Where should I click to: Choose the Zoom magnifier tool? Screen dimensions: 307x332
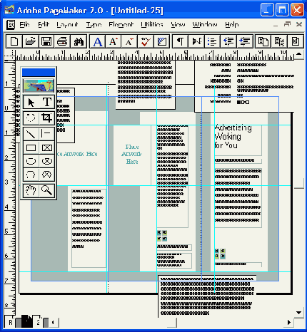tap(47, 190)
